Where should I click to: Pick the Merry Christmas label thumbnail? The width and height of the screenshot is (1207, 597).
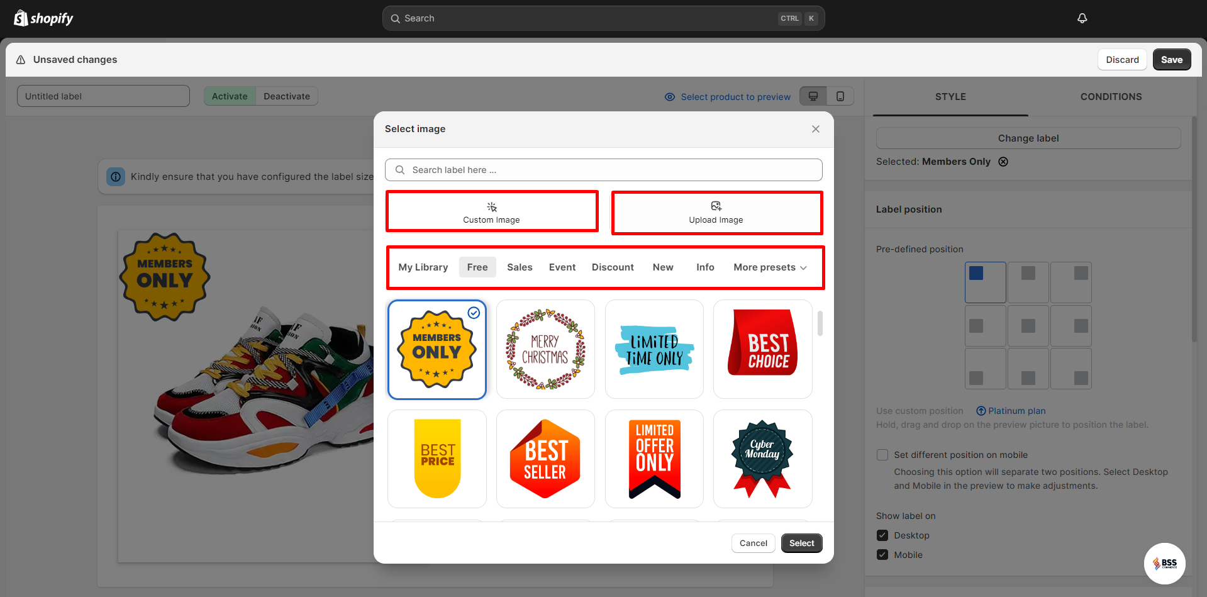click(x=545, y=349)
